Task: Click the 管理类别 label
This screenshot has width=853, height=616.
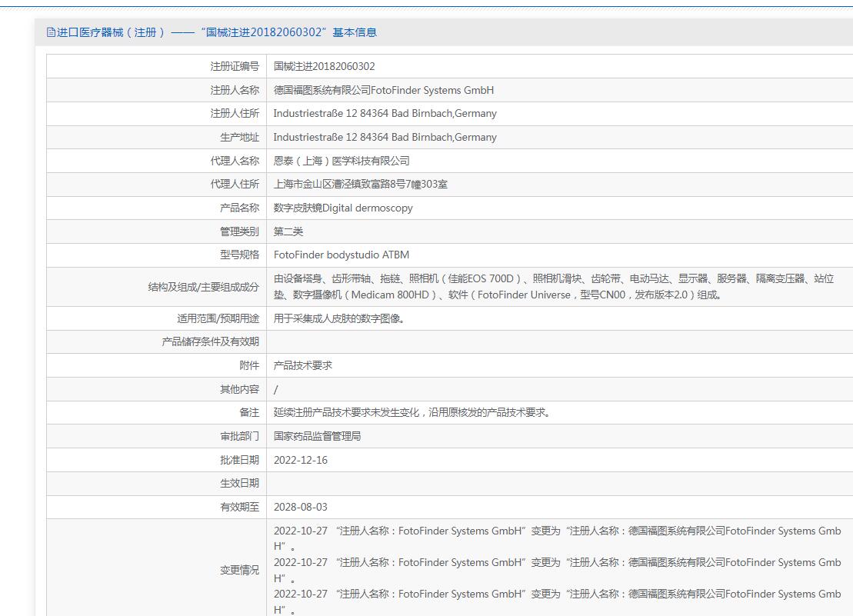Action: pos(239,231)
